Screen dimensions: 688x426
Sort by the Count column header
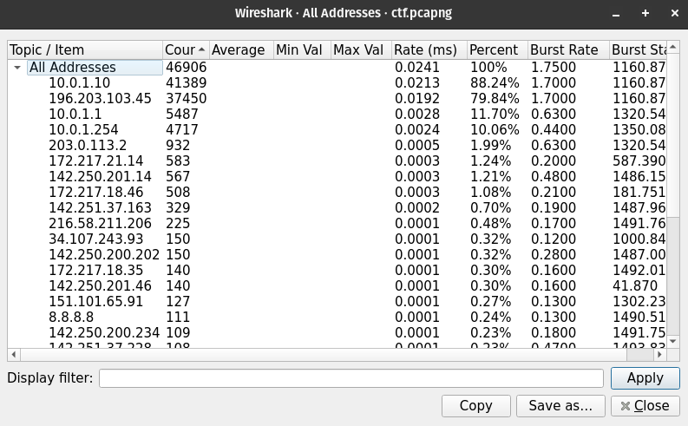tap(185, 49)
